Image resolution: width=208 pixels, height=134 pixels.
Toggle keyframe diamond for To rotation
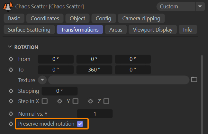11,70
